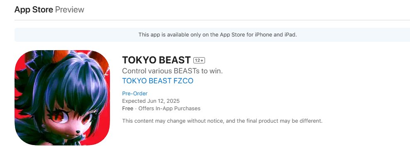Click the character's red eye in app icon
Screen dimensions: 410x155
[x=57, y=117]
